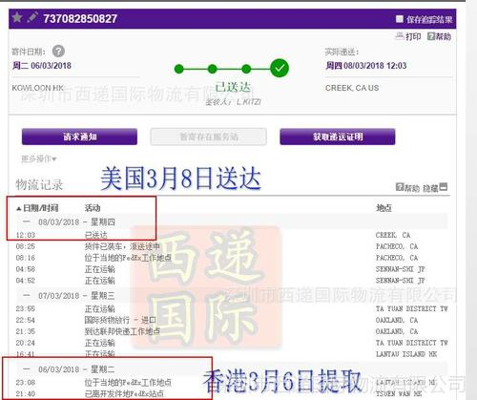Collapse the 06/03/2018 星期二 date group
The image size is (477, 400).
[x=27, y=369]
